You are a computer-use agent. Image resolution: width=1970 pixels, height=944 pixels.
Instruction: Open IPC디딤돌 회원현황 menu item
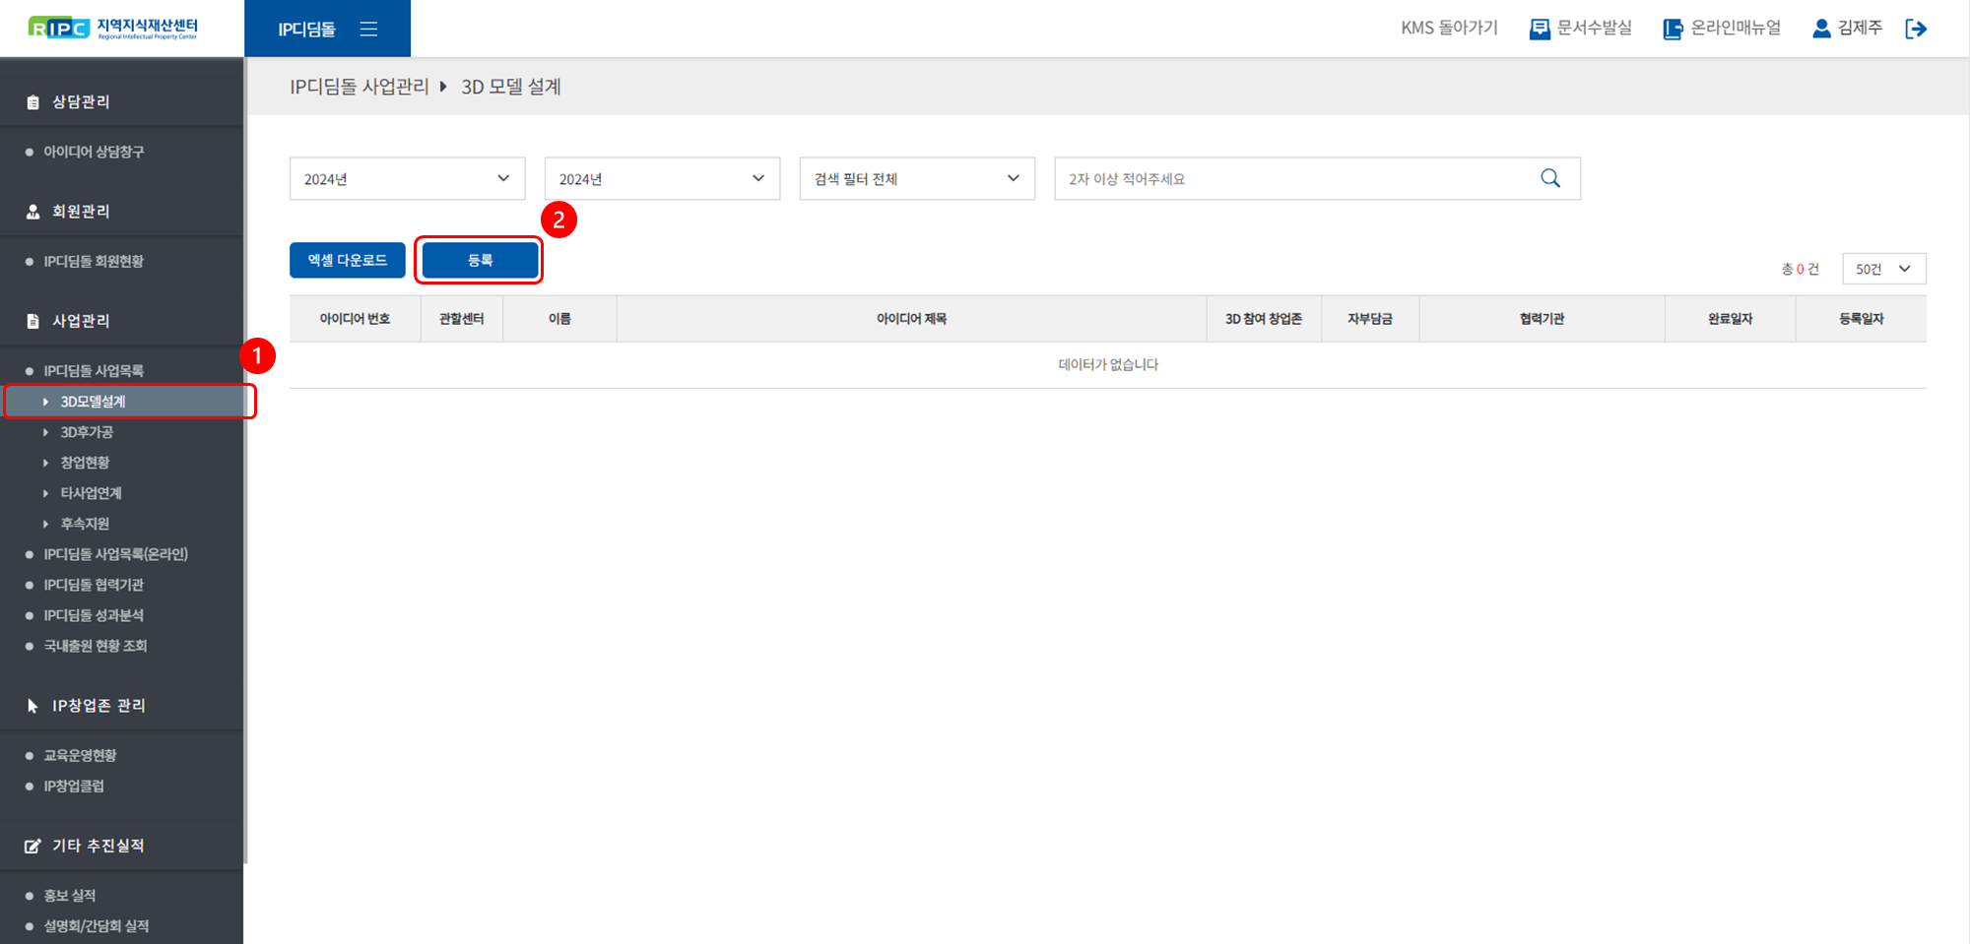94,262
